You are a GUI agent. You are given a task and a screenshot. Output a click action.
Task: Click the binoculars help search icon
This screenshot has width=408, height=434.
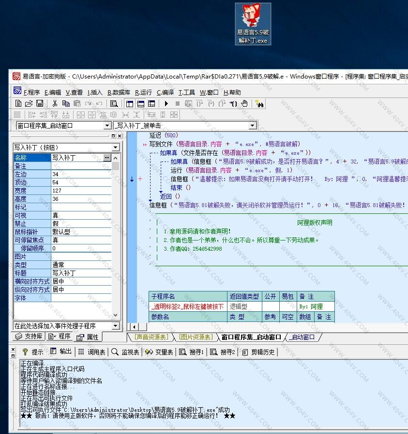click(259, 103)
